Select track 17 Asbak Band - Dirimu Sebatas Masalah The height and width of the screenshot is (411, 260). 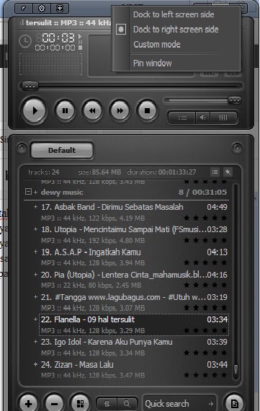point(134,212)
